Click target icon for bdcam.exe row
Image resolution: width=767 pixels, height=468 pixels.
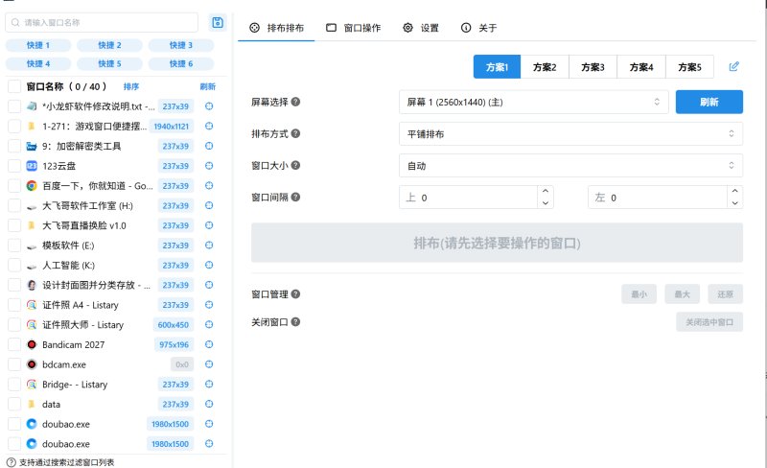click(x=209, y=364)
